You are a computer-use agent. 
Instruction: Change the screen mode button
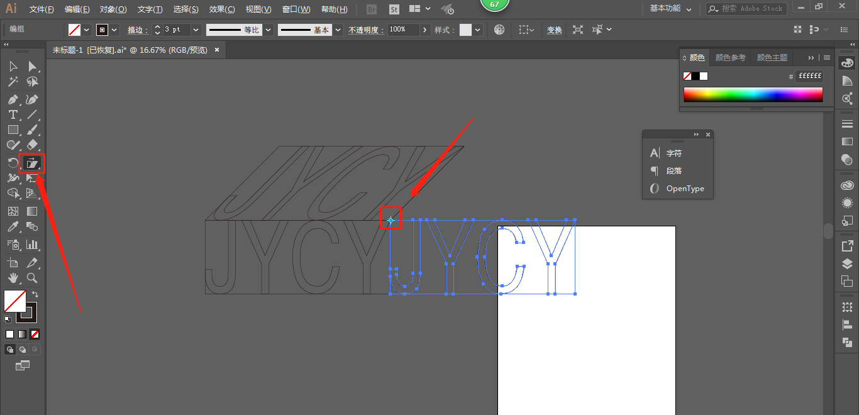[x=23, y=365]
